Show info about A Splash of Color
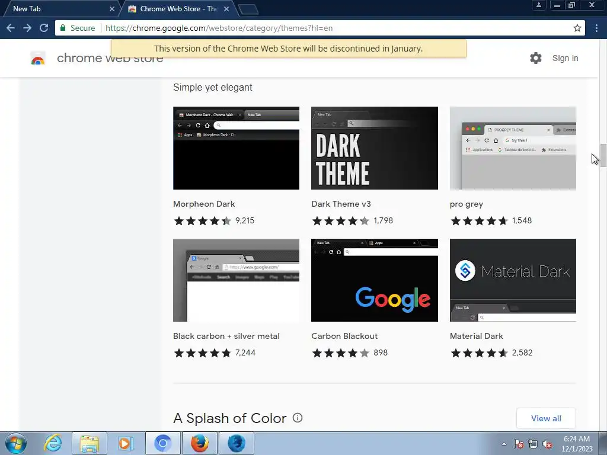Image resolution: width=607 pixels, height=455 pixels. [x=298, y=418]
